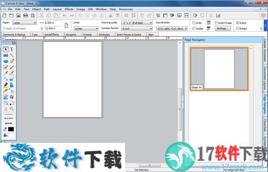Click the white fill ink color swatch
This screenshot has width=268, height=172.
(11, 135)
